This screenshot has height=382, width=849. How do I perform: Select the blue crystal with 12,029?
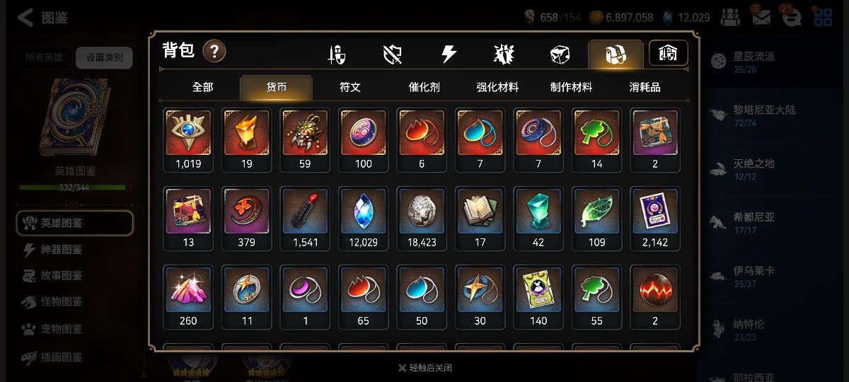pyautogui.click(x=364, y=219)
